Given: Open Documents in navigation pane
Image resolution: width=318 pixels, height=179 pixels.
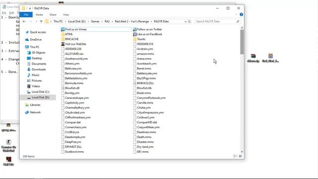Looking at the screenshot, I should [37, 64].
